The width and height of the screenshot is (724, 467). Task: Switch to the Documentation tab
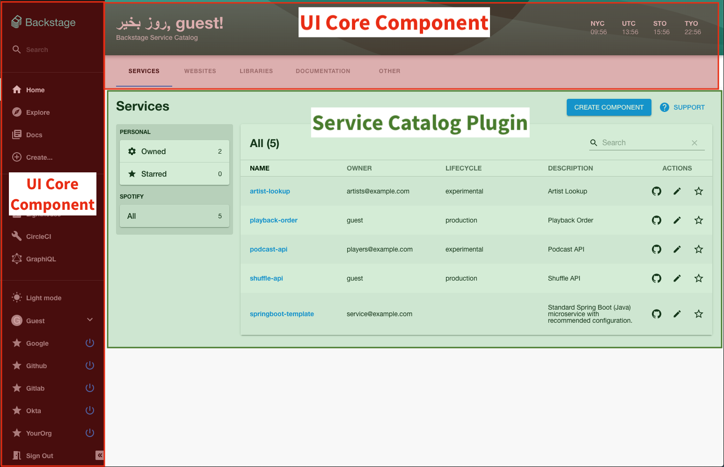pyautogui.click(x=322, y=71)
